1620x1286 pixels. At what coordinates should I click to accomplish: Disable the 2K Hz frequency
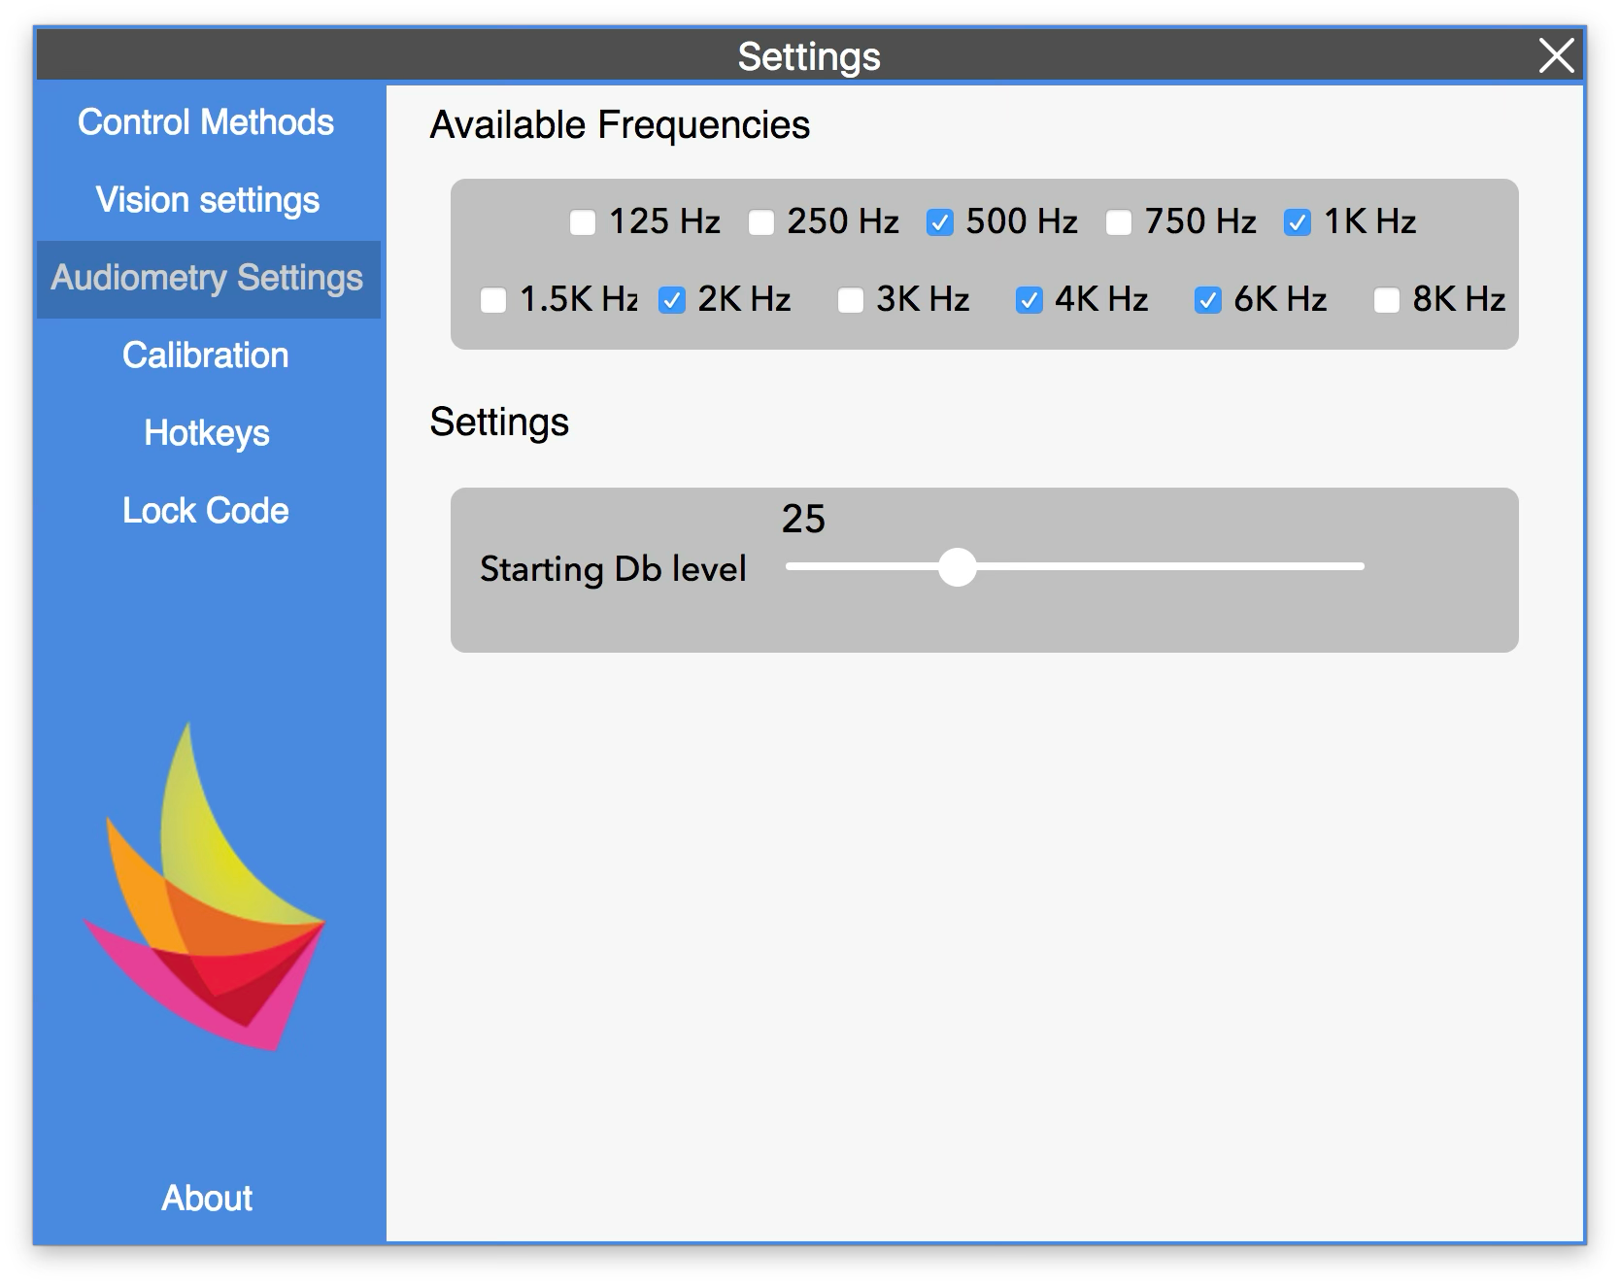coord(670,300)
